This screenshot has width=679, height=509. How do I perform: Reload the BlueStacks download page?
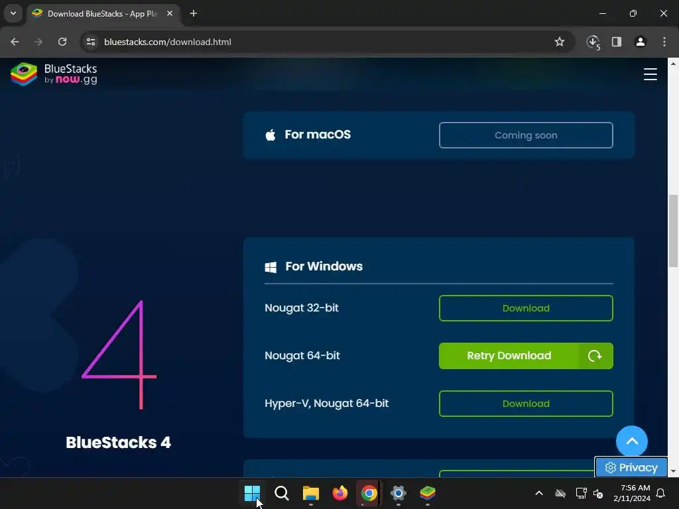click(x=62, y=42)
